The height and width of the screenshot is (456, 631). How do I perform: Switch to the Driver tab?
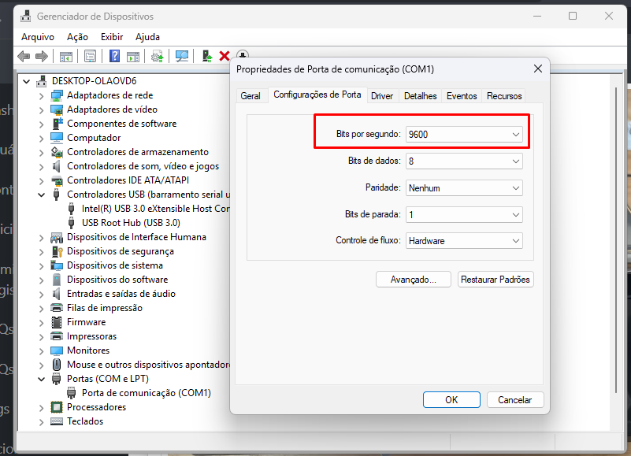[x=382, y=96]
